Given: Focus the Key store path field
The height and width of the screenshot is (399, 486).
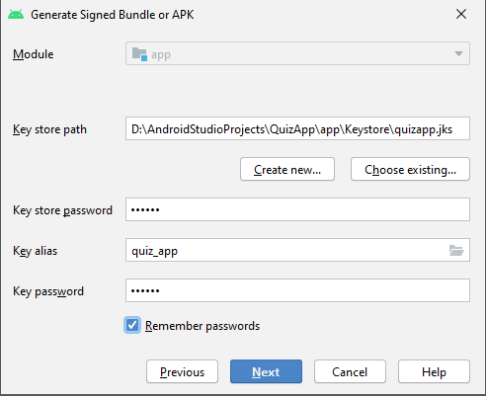Looking at the screenshot, I should 297,128.
